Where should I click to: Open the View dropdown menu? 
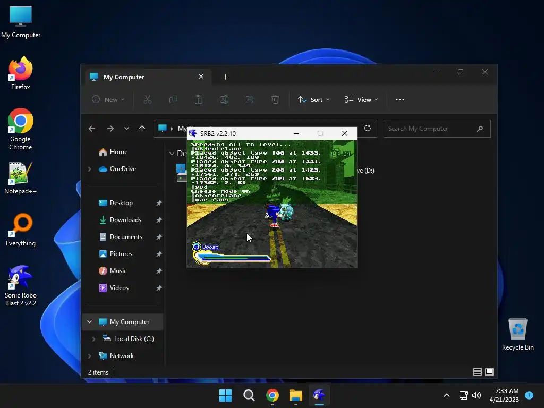[x=361, y=99]
